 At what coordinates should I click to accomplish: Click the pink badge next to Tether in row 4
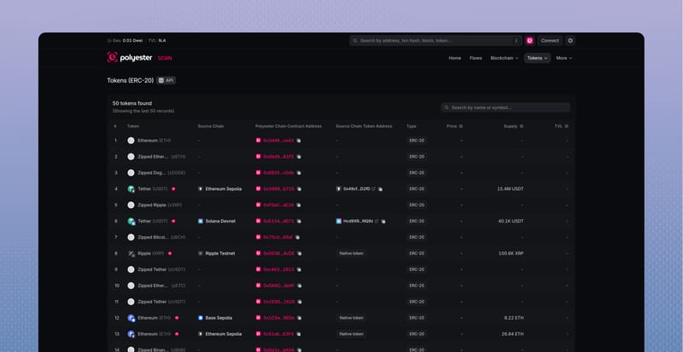(173, 189)
